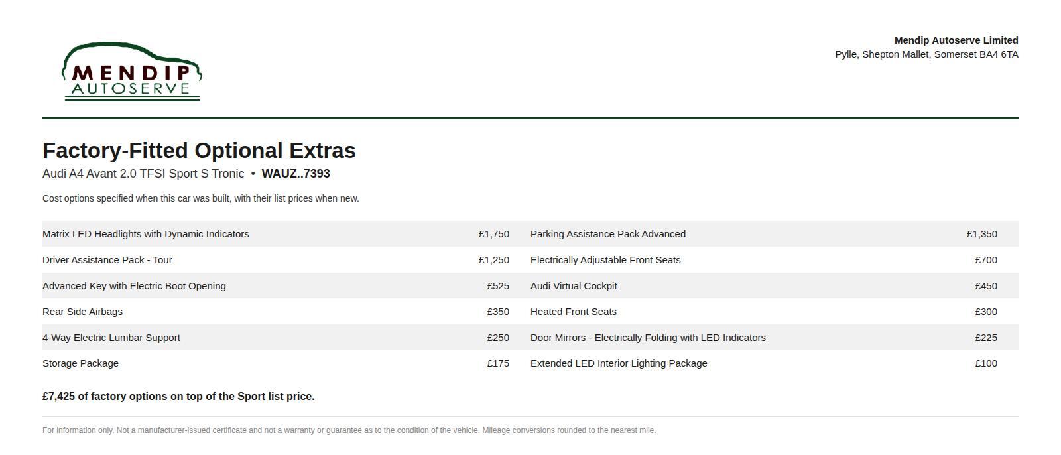Click the 'Factory-Fitted Optional Extras' heading
Screen dimensions: 1061x455
(199, 151)
